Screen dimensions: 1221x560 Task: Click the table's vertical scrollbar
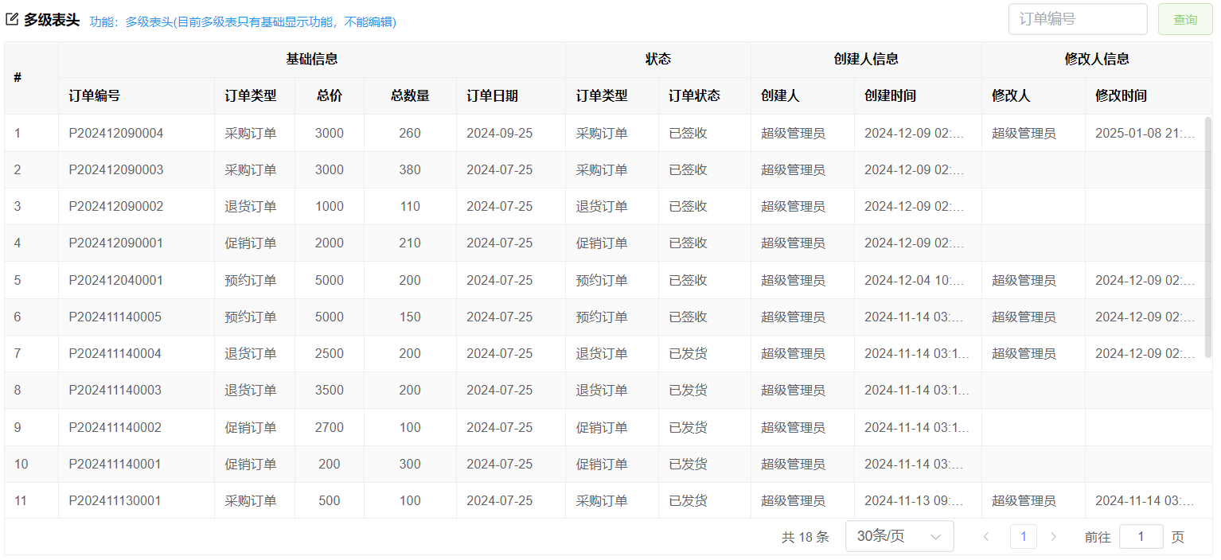(x=1207, y=239)
